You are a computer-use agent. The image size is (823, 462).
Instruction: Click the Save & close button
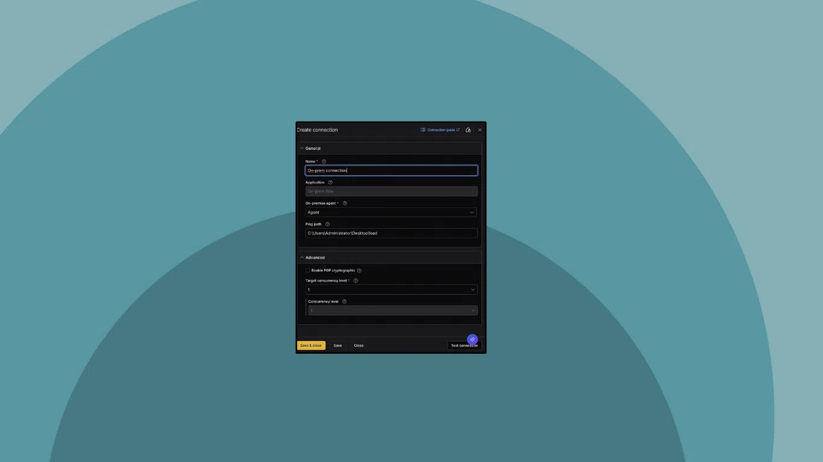pos(311,345)
